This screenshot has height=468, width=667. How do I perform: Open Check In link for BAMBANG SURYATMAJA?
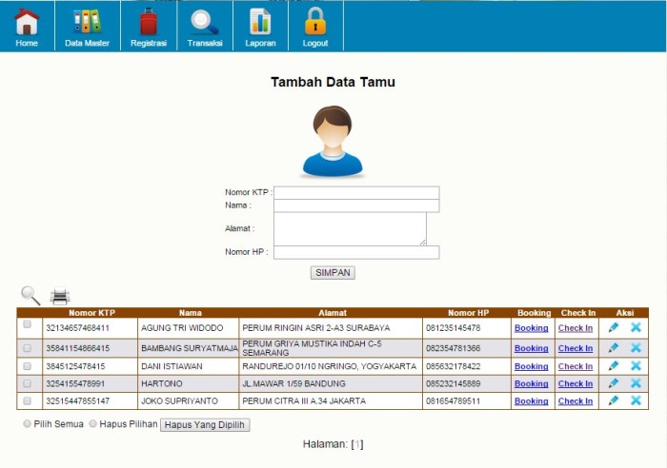click(576, 348)
